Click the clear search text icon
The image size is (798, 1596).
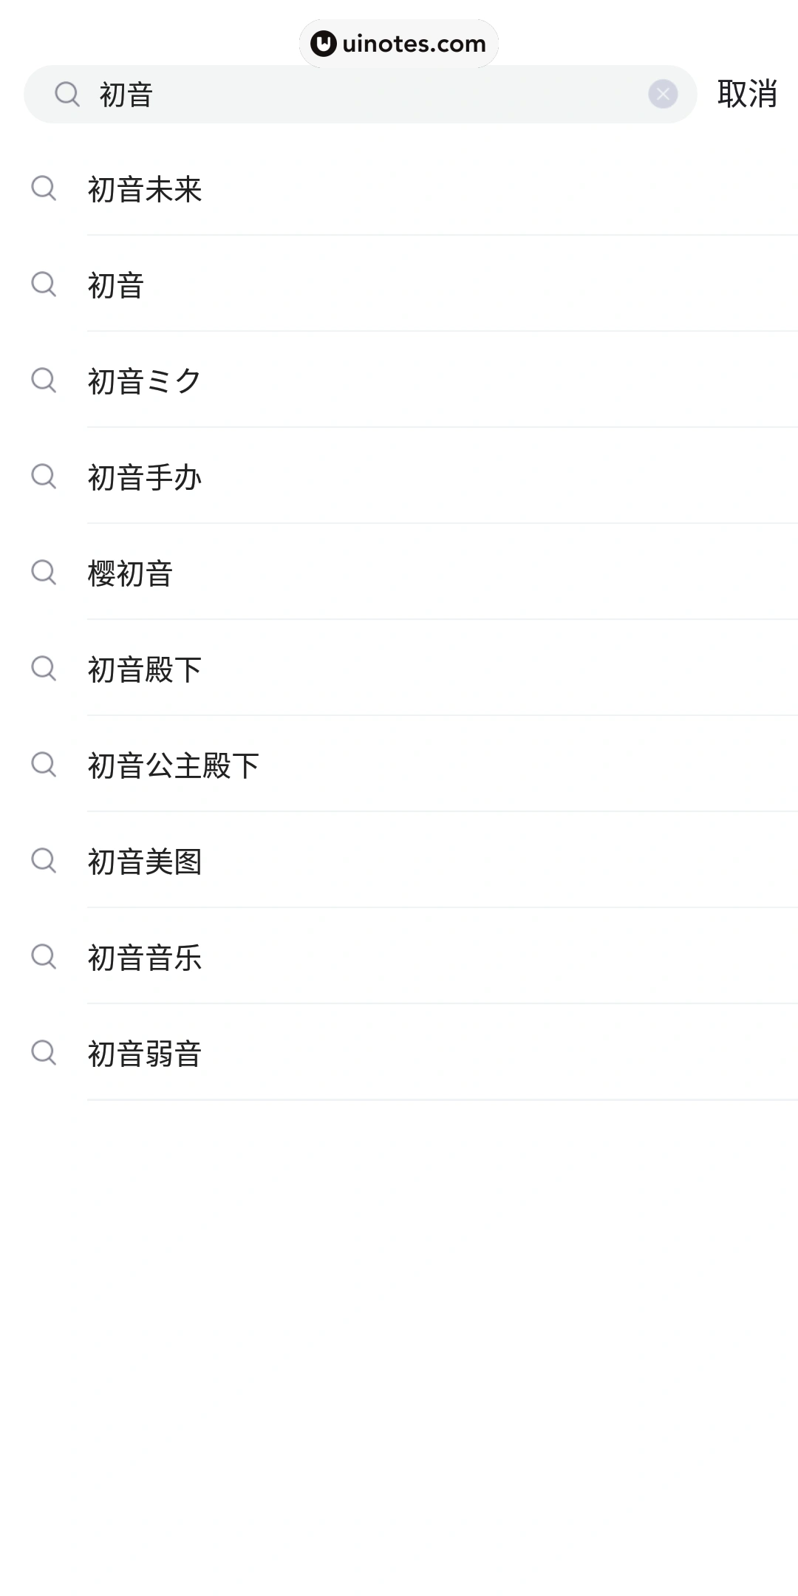tap(663, 94)
